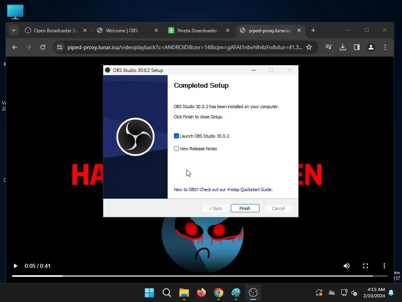Open the muted volume tray icon
Image resolution: width=402 pixels, height=302 pixels.
click(x=354, y=293)
